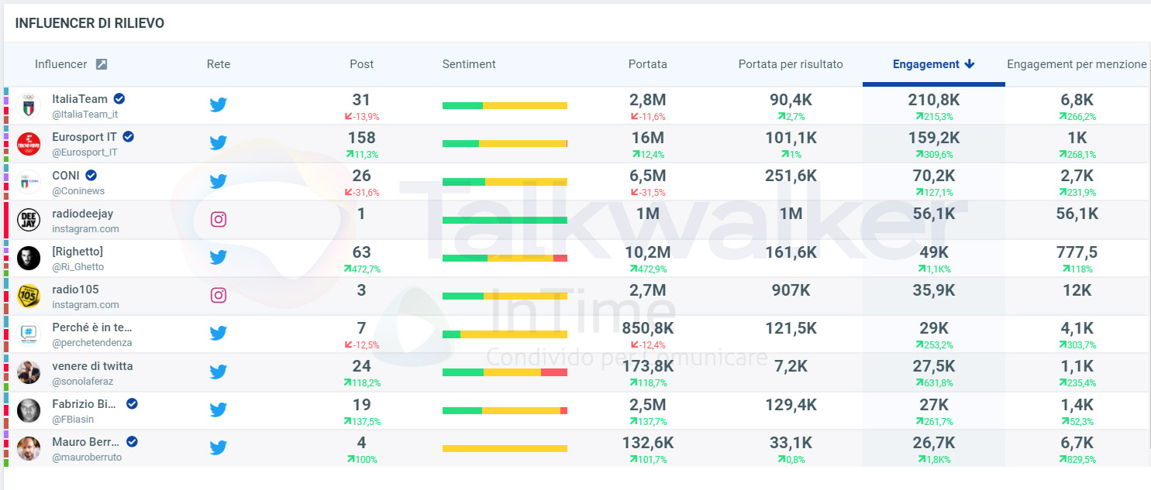Click the ItaliaTeam profile avatar
Screen dimensions: 1151x490
coord(29,106)
